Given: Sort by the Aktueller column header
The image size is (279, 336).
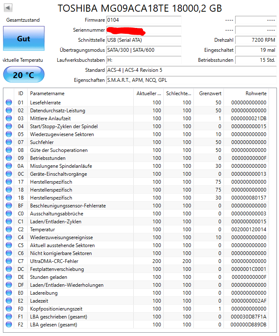Looking at the screenshot, I should coord(148,93).
